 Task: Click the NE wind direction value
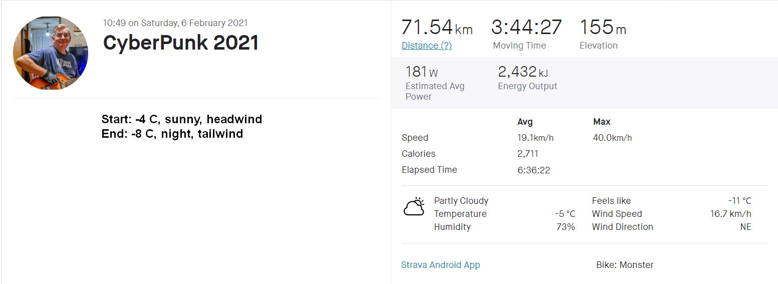pos(745,227)
